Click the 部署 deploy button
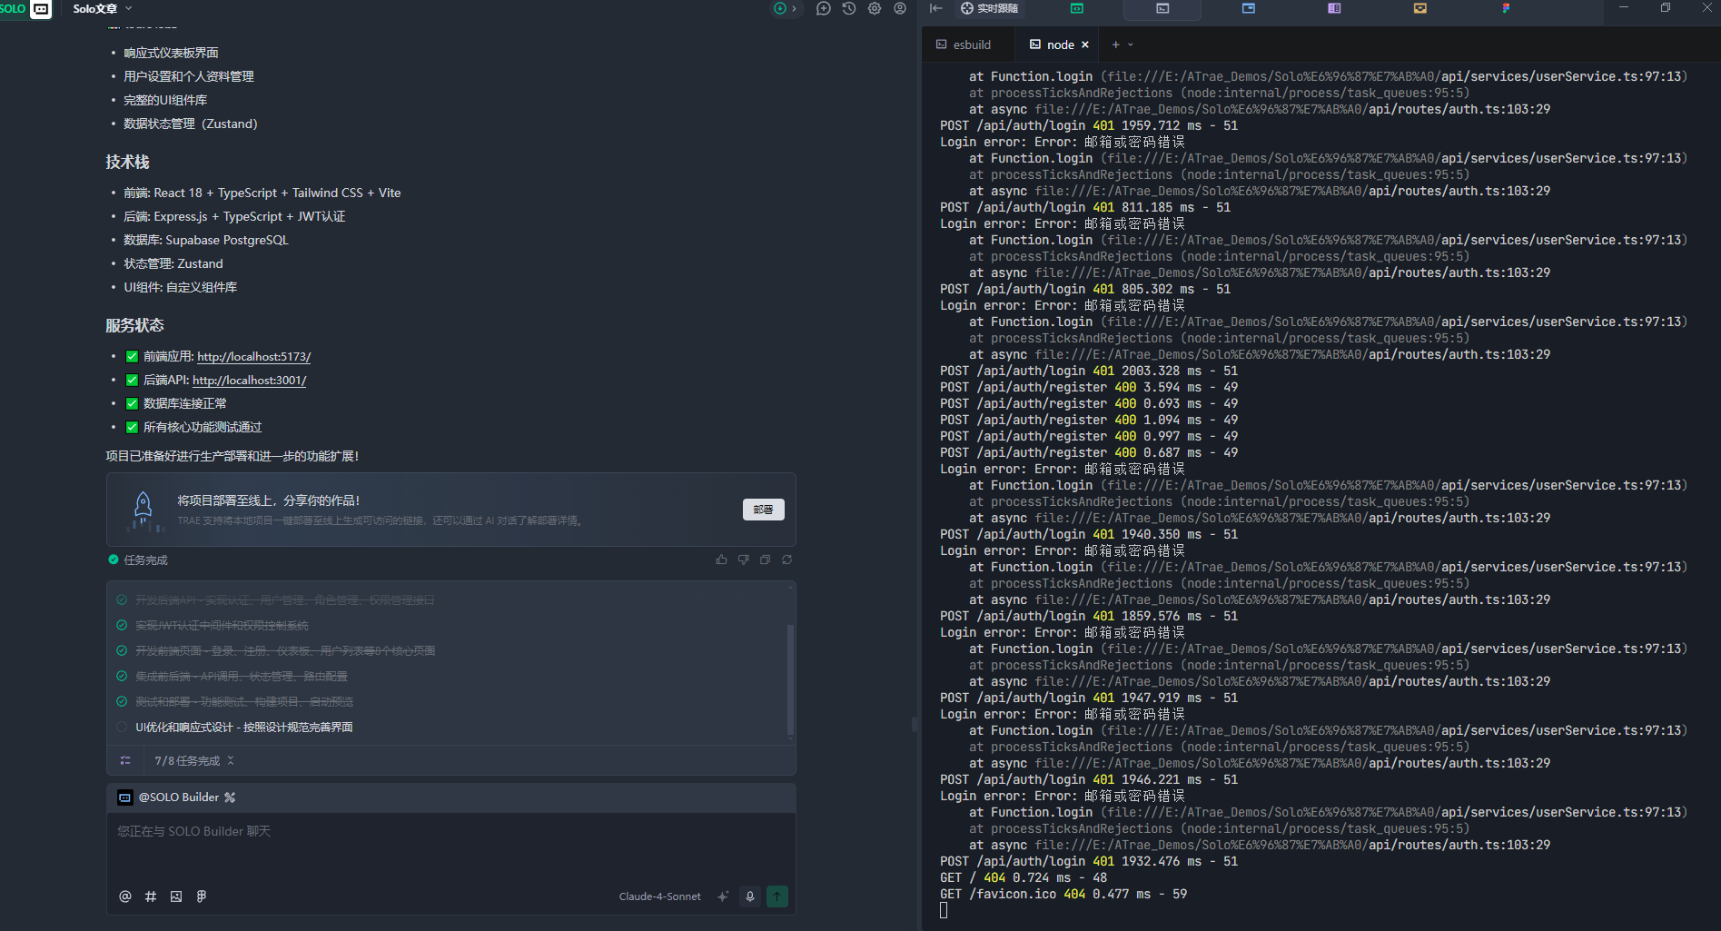Viewport: 1721px width, 931px height. tap(763, 510)
